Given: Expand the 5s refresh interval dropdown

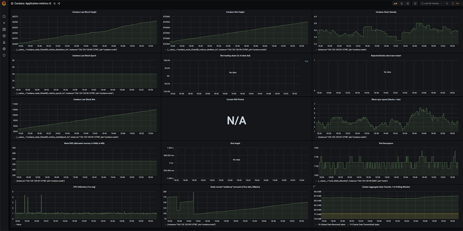Looking at the screenshot, I should [458, 3].
